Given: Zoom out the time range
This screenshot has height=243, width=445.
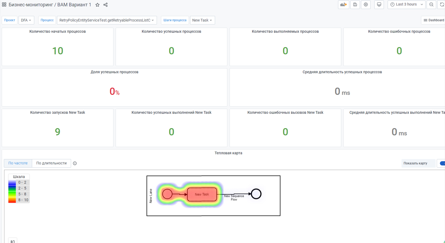Looking at the screenshot, I should pos(431,5).
